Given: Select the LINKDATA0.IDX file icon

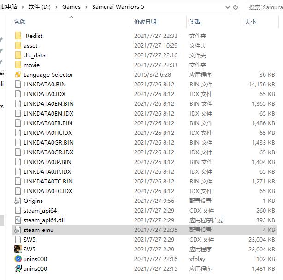Looking at the screenshot, I should pos(18,94).
